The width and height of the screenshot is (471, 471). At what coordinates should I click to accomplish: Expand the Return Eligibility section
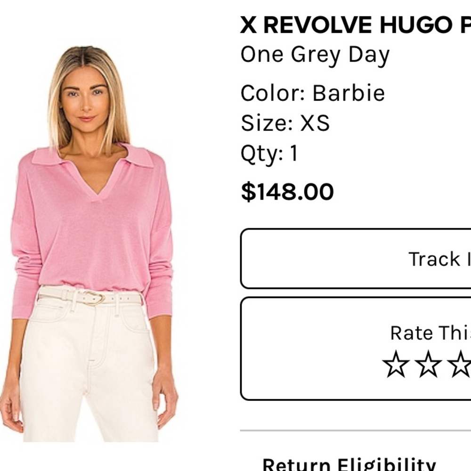(349, 464)
